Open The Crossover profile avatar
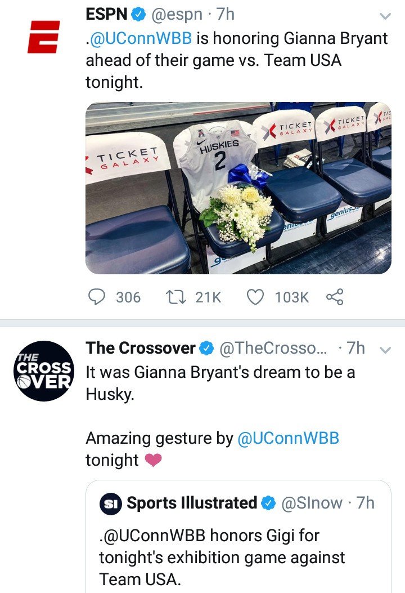 tap(44, 371)
